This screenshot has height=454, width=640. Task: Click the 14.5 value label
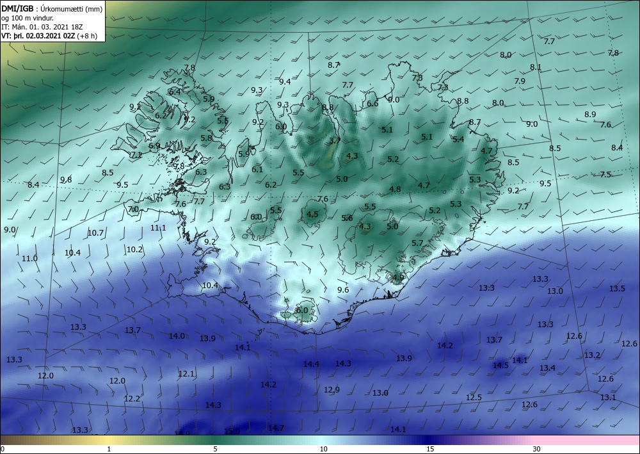pyautogui.click(x=501, y=366)
